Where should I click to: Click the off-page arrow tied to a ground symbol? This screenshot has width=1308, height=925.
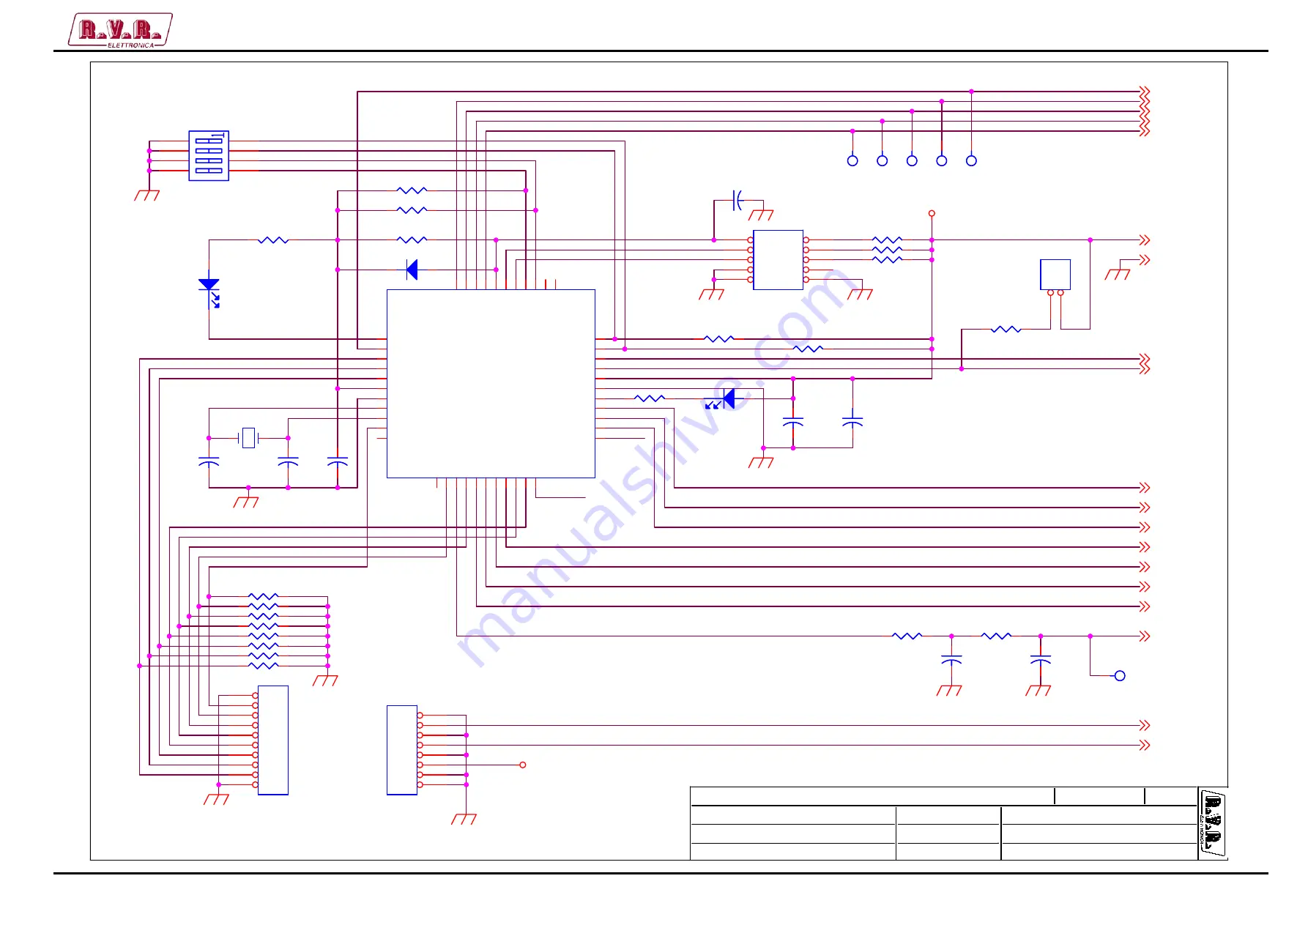[1145, 260]
